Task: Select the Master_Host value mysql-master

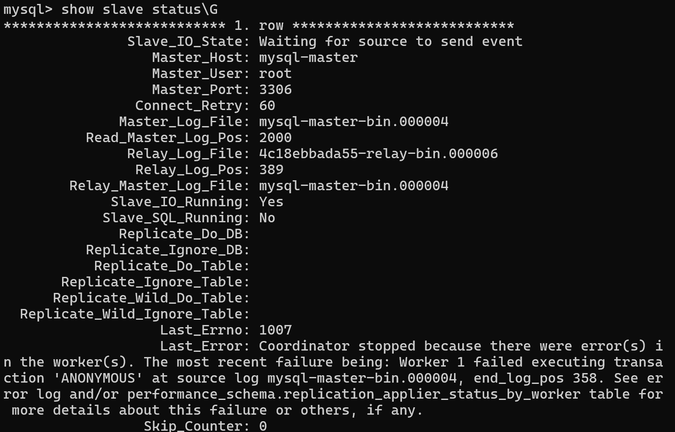Action: coord(308,58)
